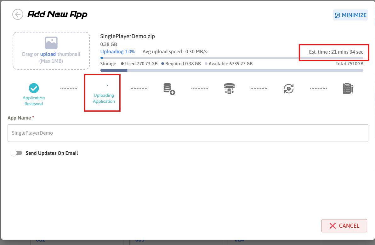Select the Application Reviewed checkmark icon

click(x=34, y=88)
